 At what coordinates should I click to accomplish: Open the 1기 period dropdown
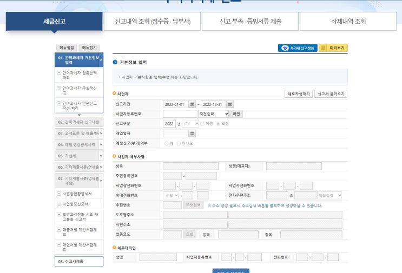190,124
